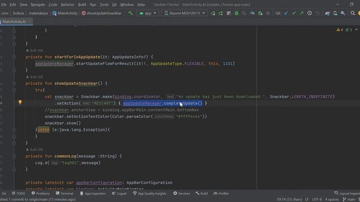Click the Make Project hammer icon
Image resolution: width=360 pixels, height=202 pixels.
click(x=130, y=13)
